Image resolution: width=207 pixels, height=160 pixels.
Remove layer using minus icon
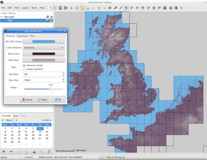11,151
